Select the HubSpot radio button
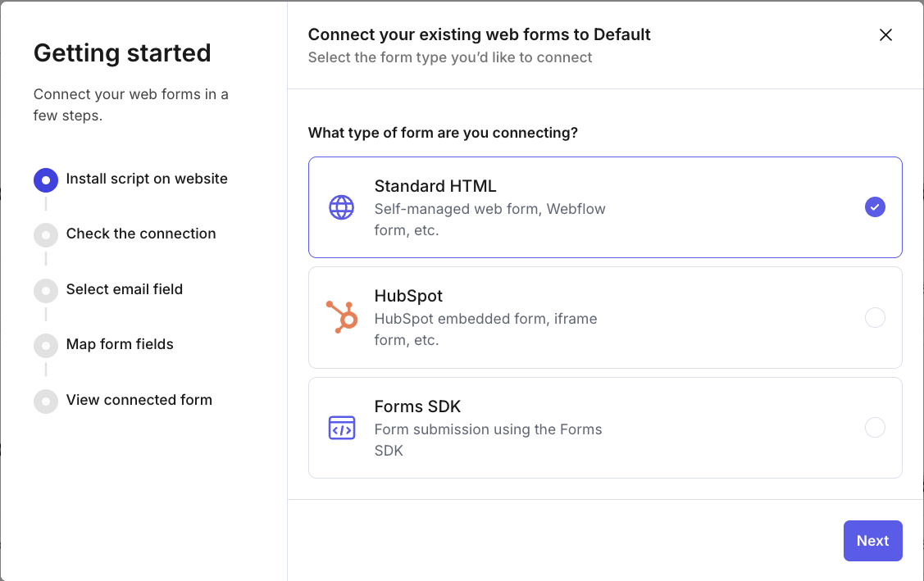 point(875,317)
